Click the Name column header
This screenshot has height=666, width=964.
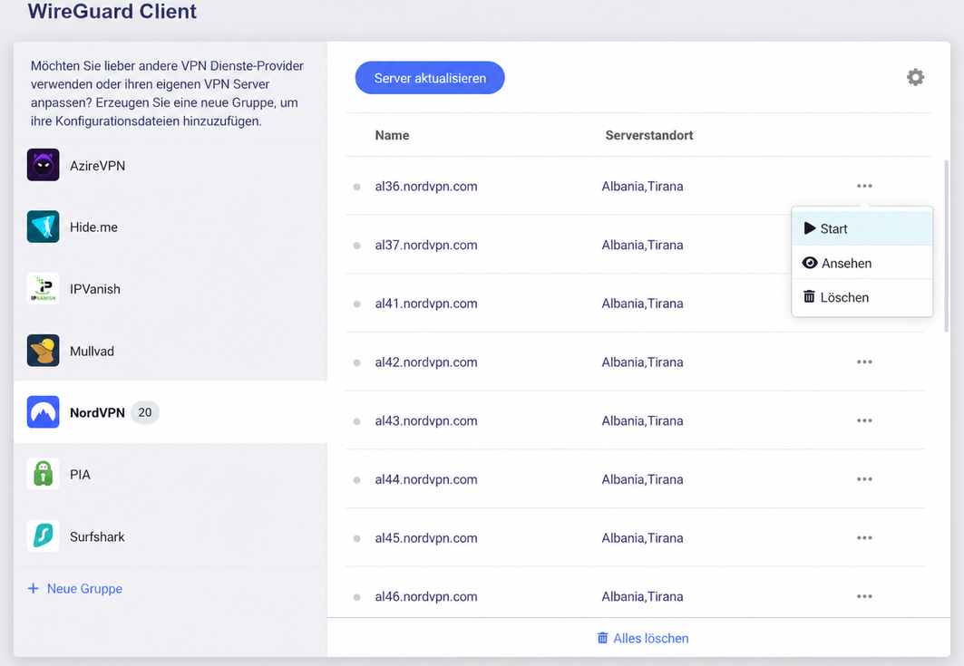(392, 135)
